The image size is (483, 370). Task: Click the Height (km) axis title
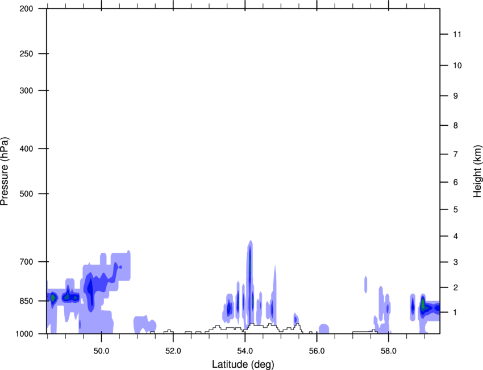pos(477,171)
